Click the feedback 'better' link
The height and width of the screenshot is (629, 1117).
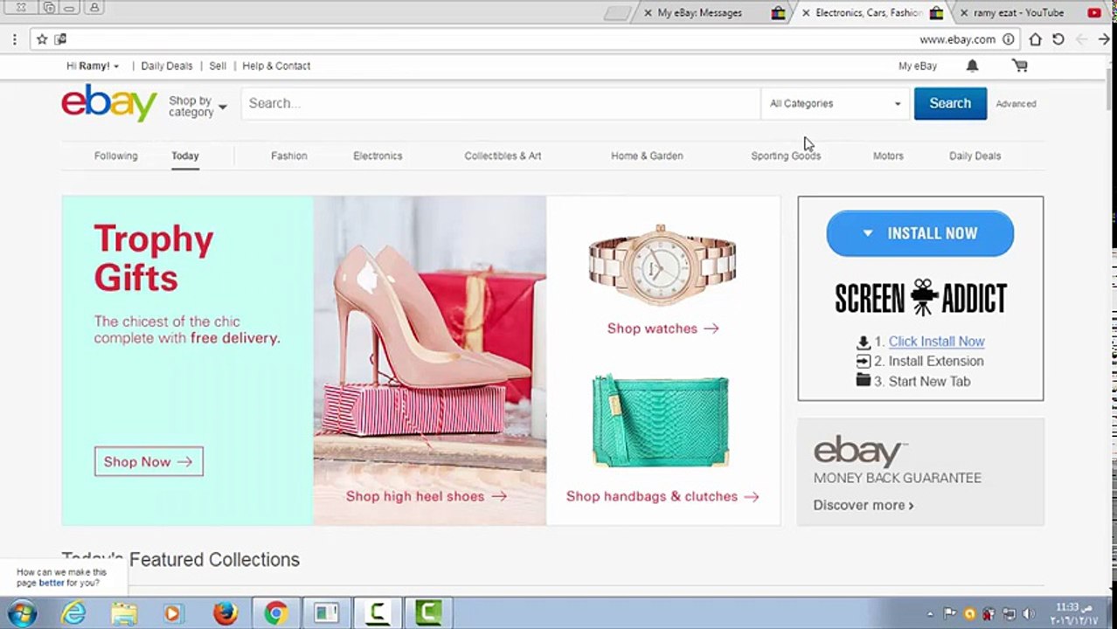point(52,583)
